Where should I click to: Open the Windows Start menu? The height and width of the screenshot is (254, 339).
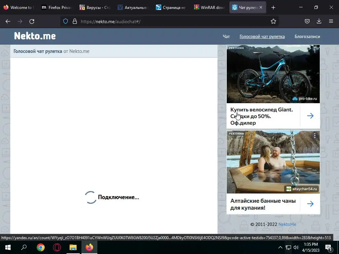[8, 247]
